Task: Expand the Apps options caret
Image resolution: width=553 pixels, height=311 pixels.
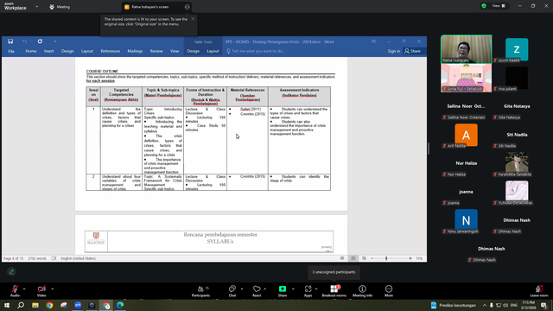Action: (316, 289)
